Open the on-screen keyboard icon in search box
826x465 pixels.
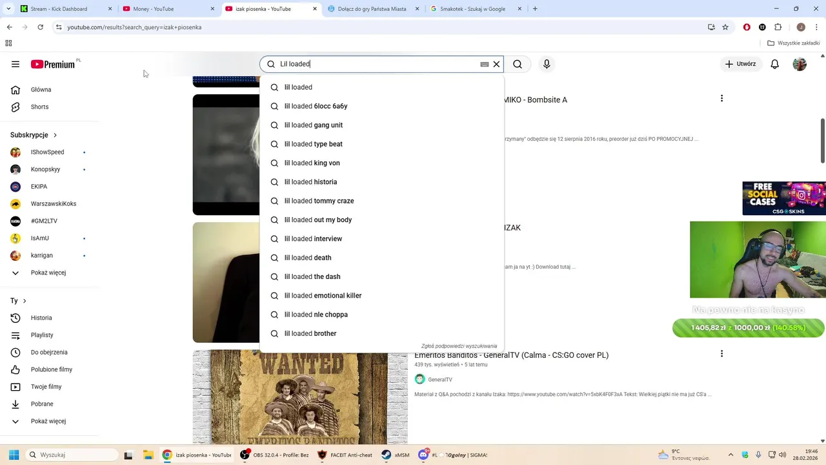coord(485,64)
